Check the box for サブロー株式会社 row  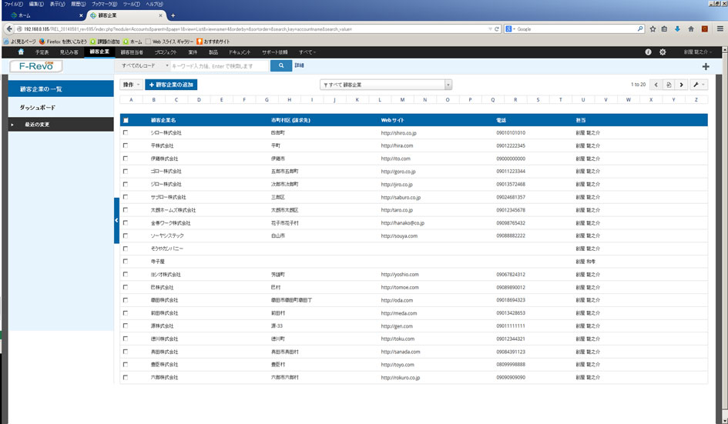tap(126, 197)
